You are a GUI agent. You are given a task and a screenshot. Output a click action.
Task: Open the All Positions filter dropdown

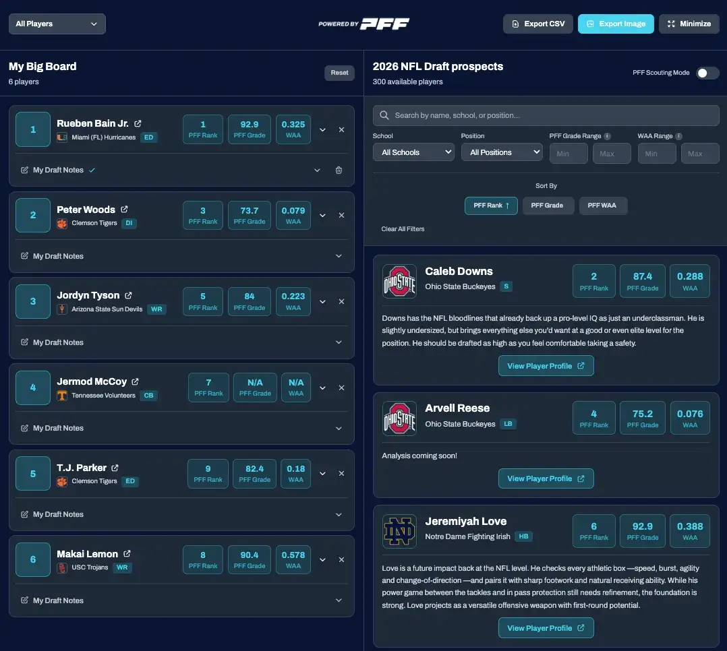coord(502,152)
